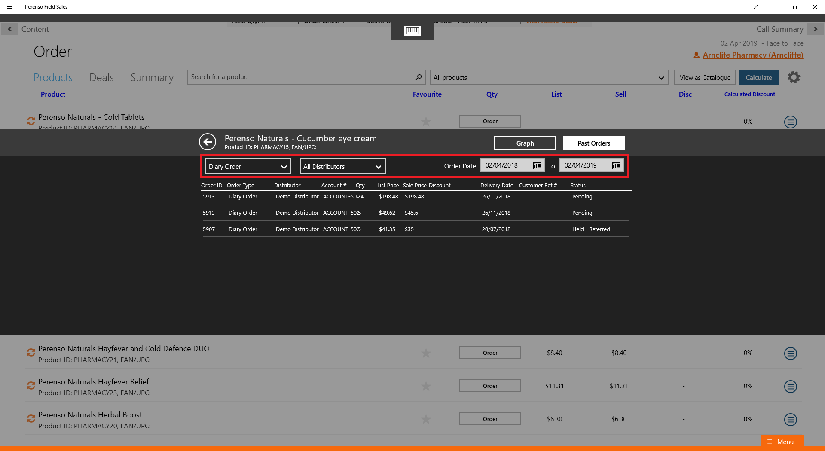Open details menu icon for Cold Tablets
Viewport: 825px width, 451px height.
point(790,122)
